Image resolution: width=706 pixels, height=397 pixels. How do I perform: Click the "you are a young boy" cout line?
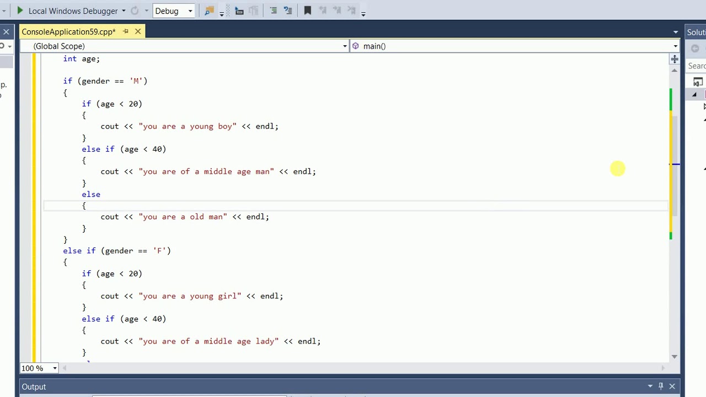189,126
